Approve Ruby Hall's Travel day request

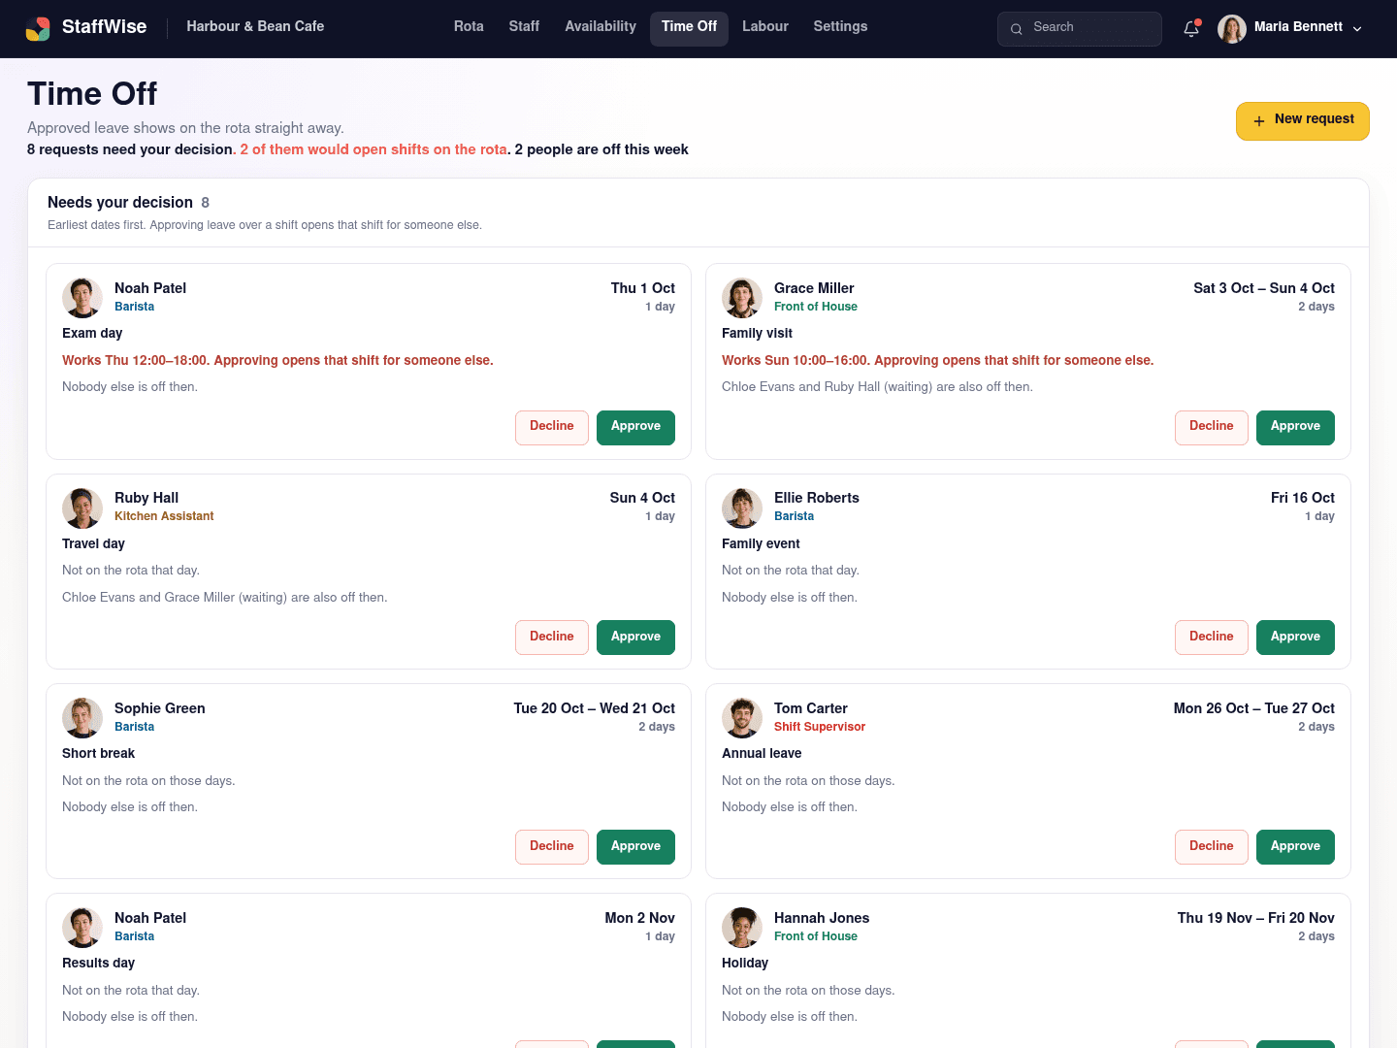pyautogui.click(x=635, y=638)
